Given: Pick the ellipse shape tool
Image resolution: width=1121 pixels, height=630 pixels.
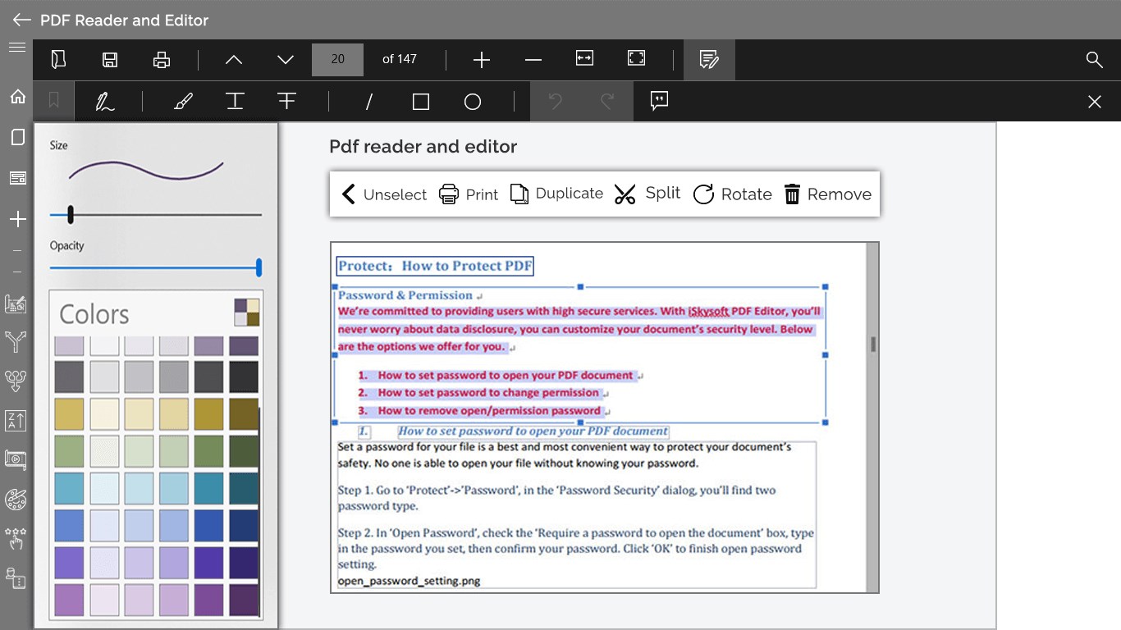Looking at the screenshot, I should [473, 102].
